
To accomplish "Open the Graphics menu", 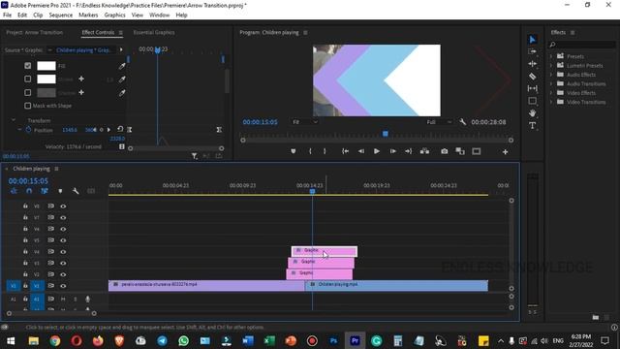I will pos(114,16).
